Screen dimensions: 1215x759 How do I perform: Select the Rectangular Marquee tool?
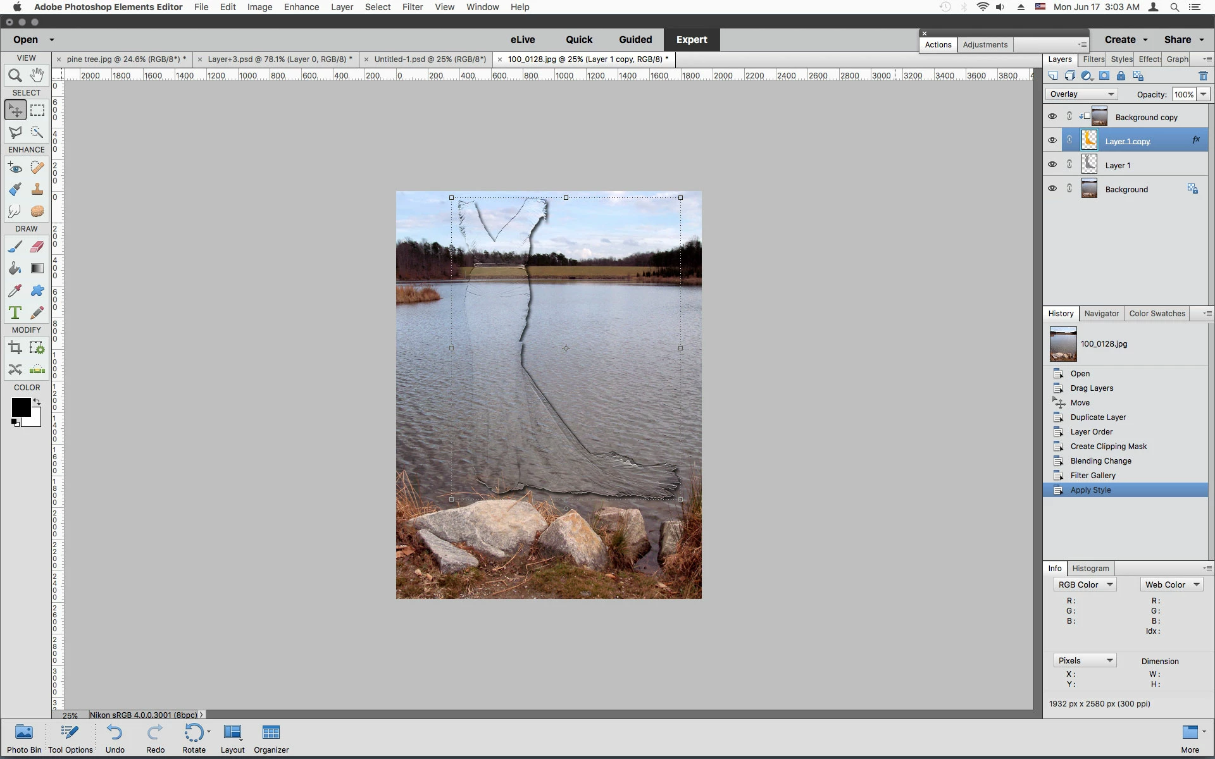point(37,110)
